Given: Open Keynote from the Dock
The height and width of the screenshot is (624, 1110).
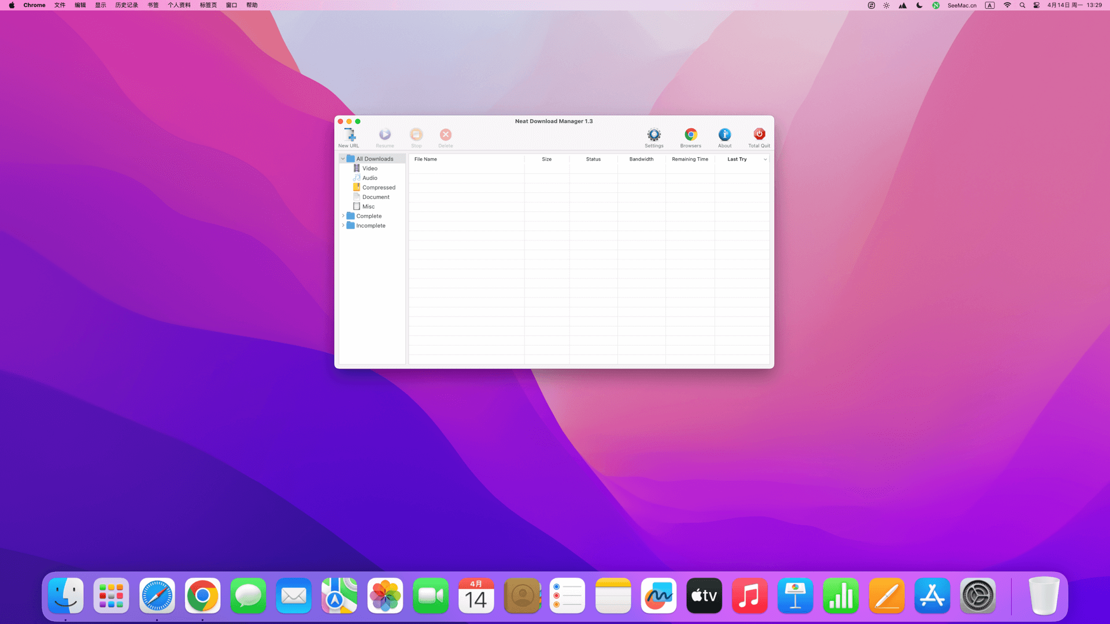Looking at the screenshot, I should coord(795,596).
